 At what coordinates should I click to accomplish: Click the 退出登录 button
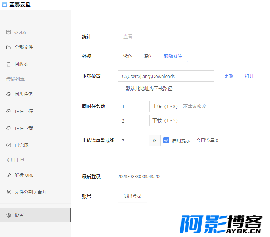133,196
